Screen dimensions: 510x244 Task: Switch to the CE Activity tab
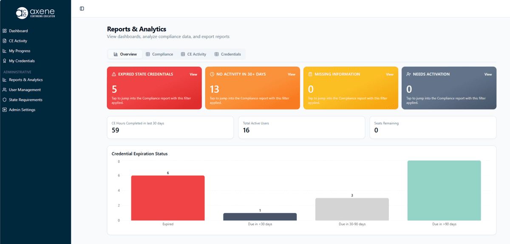(193, 54)
